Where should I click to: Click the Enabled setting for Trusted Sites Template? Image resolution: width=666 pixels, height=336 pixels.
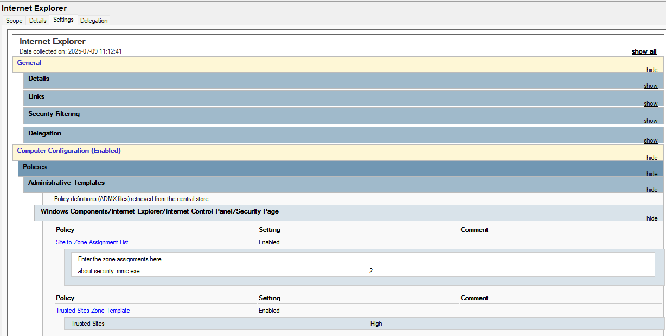point(270,311)
